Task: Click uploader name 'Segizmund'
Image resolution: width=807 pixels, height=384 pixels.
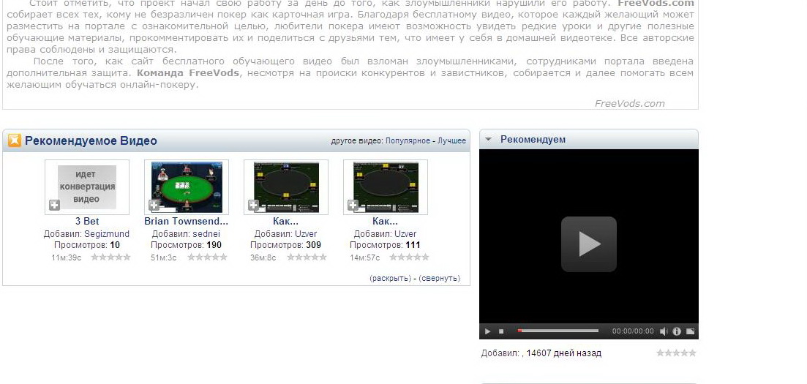Action: (x=107, y=234)
